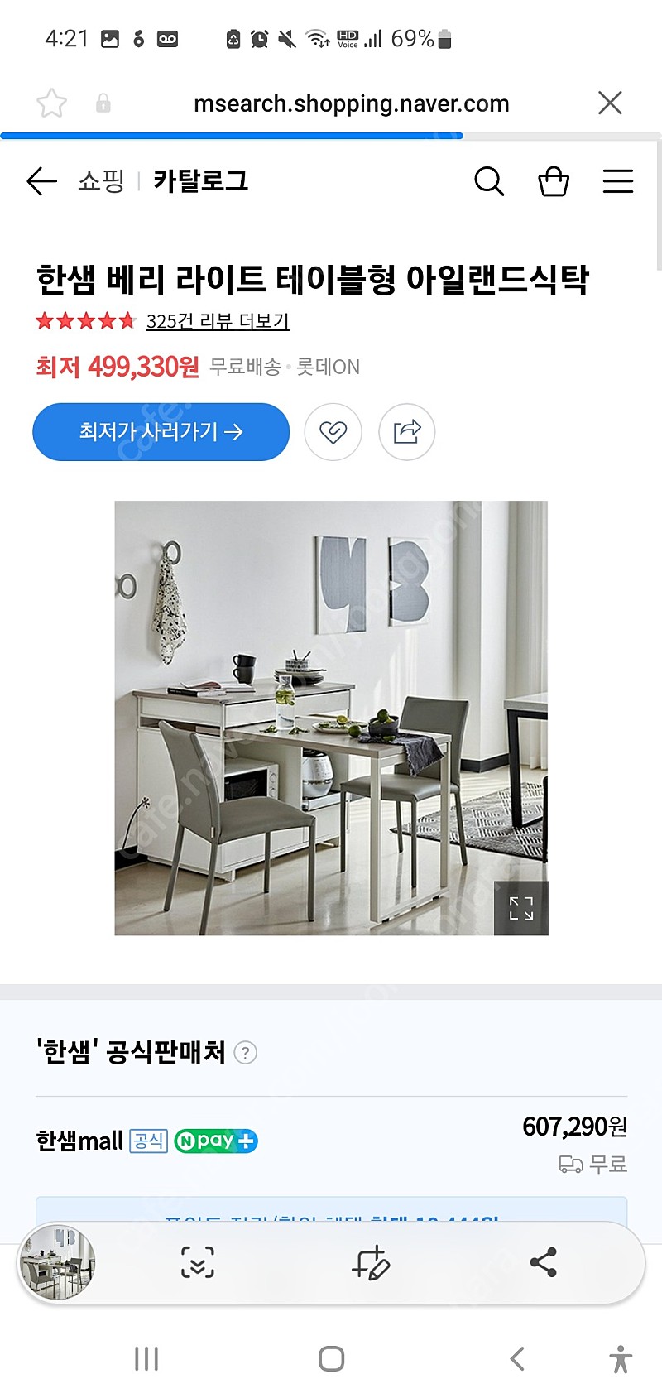662x1398 pixels.
Task: Bookmark page with star icon
Action: click(x=51, y=103)
